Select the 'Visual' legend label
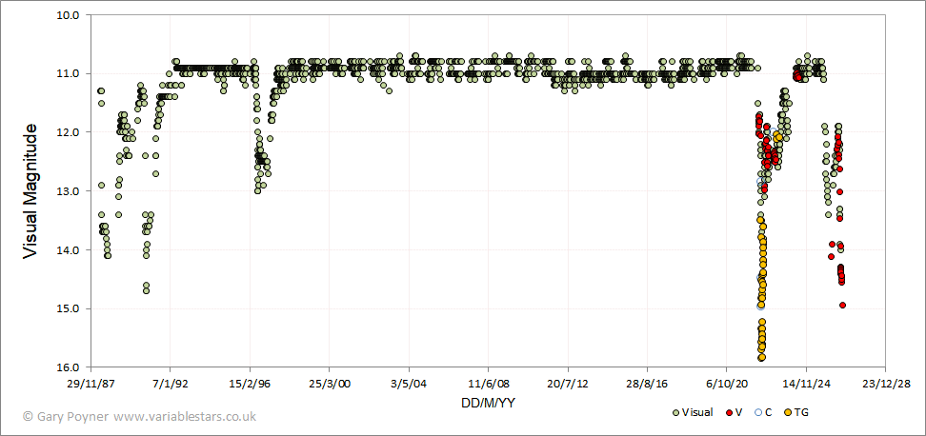Screen dimensions: 926x436 click(696, 412)
